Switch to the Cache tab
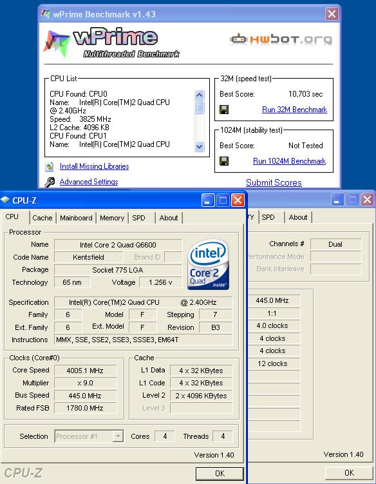This screenshot has height=484, width=376. pos(42,218)
